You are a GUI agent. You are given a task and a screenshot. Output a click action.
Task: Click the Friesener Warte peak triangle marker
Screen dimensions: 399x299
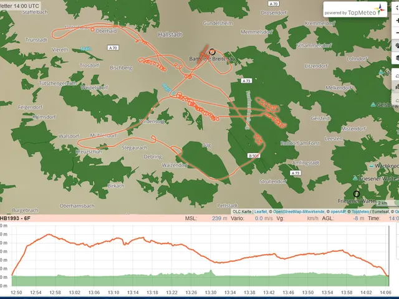click(355, 178)
